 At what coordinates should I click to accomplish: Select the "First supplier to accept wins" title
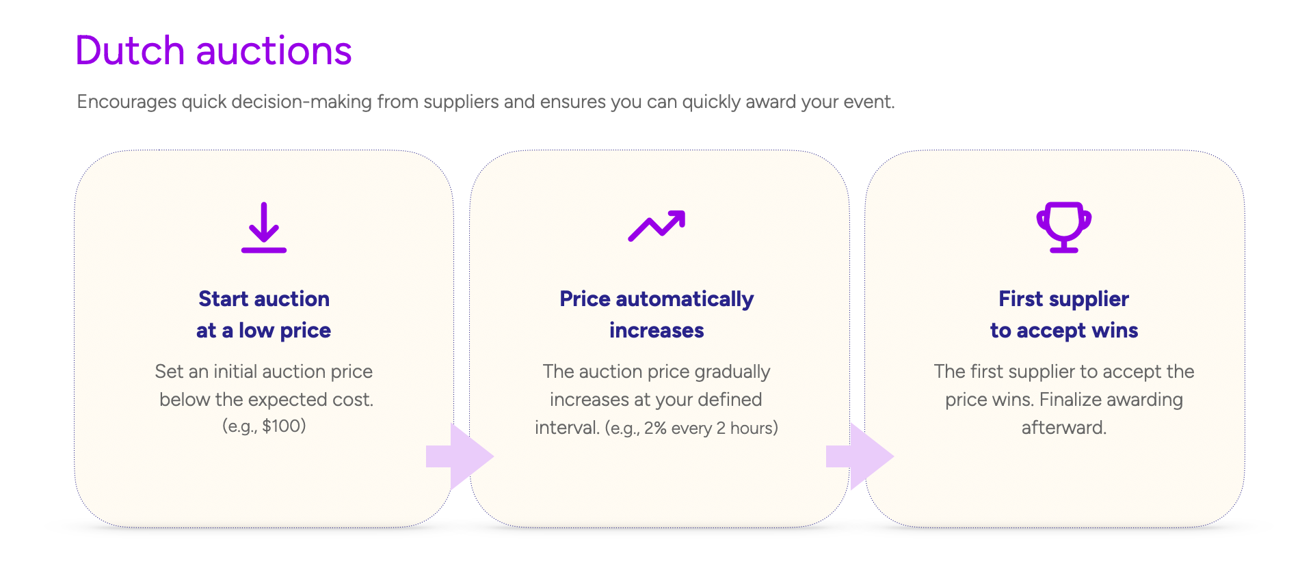[x=1064, y=314]
